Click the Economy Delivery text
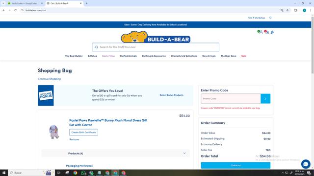Image resolution: width=314 pixels, height=176 pixels. tap(211, 144)
